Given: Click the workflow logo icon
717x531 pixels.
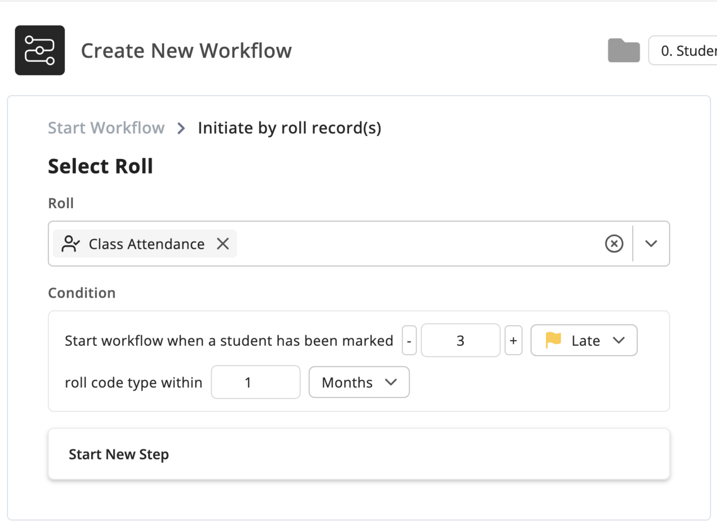Looking at the screenshot, I should (40, 50).
